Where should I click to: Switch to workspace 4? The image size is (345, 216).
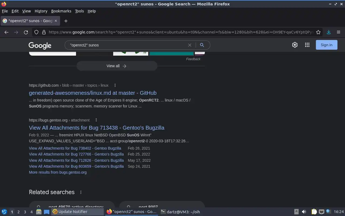coord(31,212)
